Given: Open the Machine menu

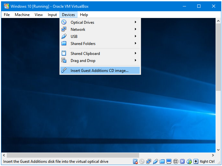Looking at the screenshot, I should point(22,15).
